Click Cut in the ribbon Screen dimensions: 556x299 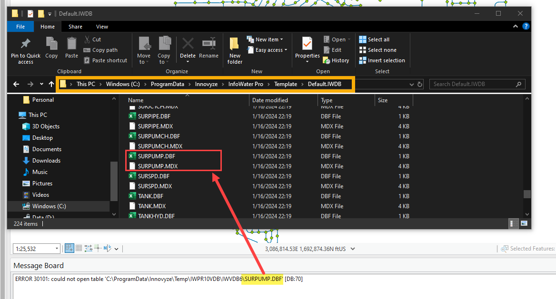[92, 39]
